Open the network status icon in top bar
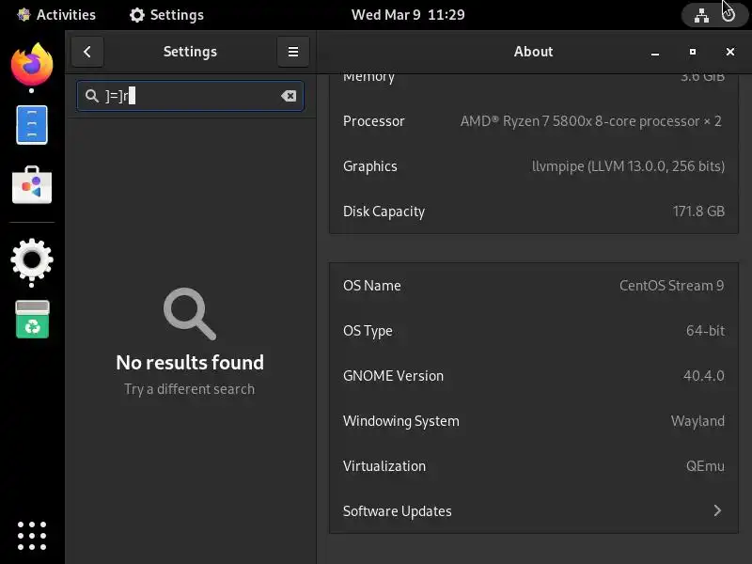The width and height of the screenshot is (752, 564). tap(701, 15)
